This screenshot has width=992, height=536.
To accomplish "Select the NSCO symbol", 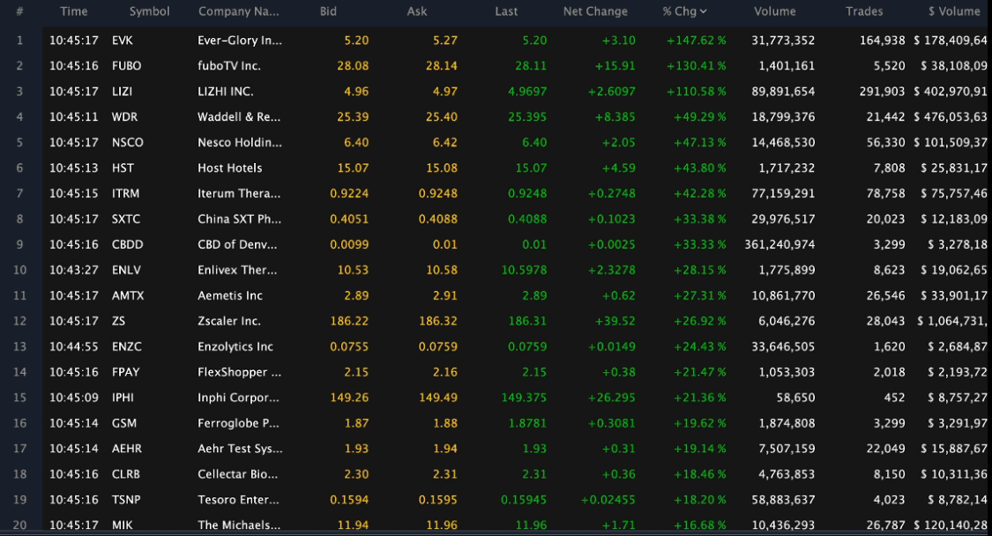I will point(127,143).
